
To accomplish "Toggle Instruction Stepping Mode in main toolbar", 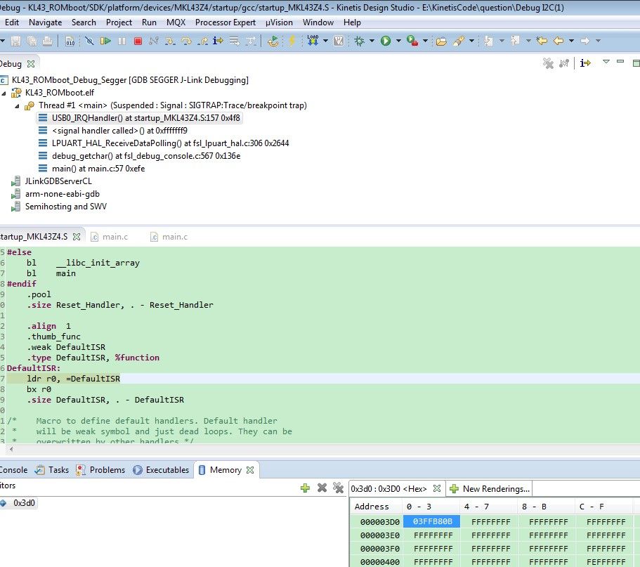I will click(x=219, y=41).
